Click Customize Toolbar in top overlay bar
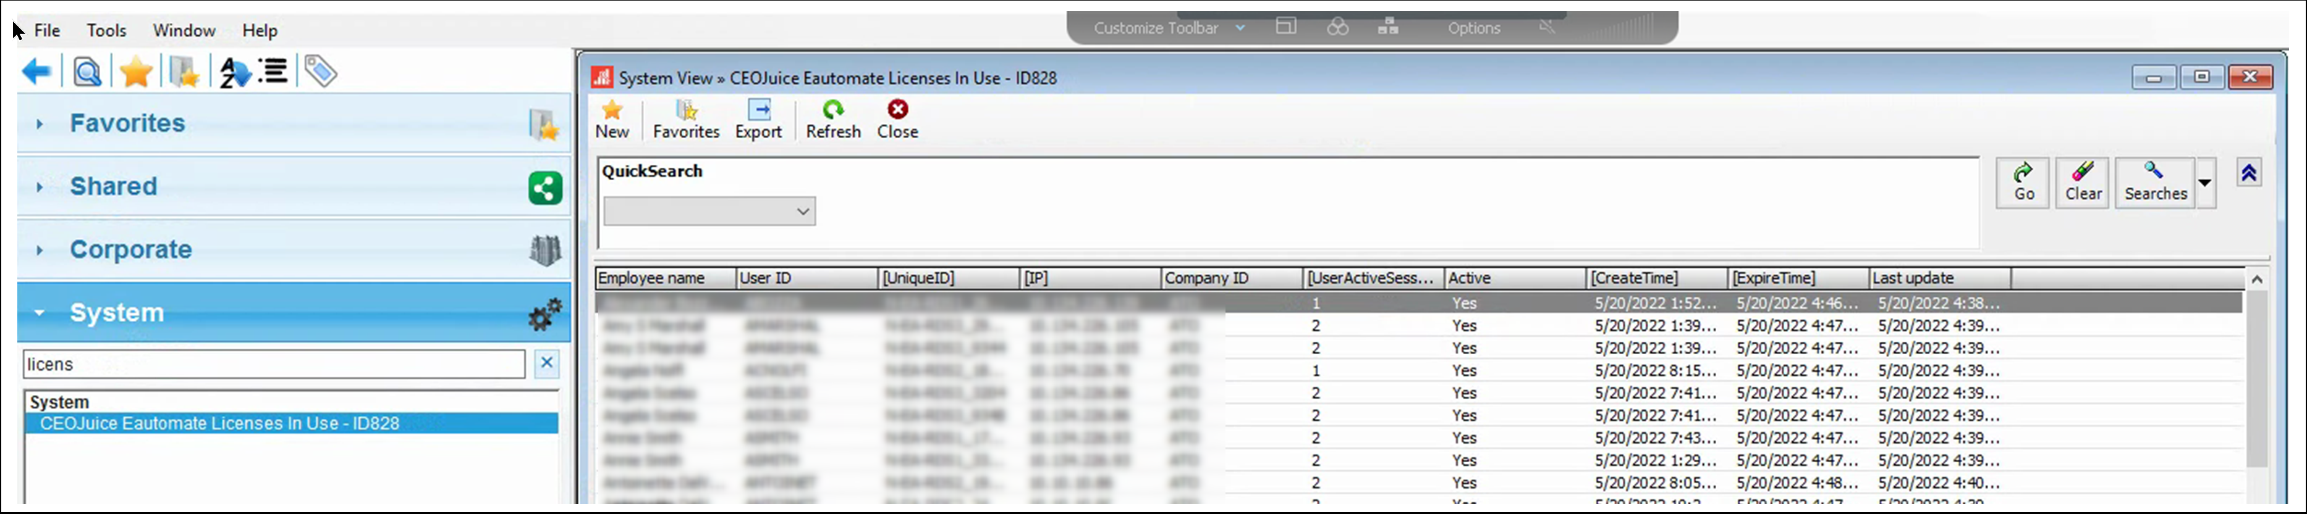The width and height of the screenshot is (2307, 514). (1155, 28)
